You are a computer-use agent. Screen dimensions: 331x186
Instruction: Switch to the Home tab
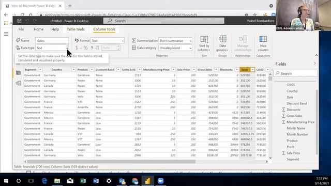(x=39, y=29)
